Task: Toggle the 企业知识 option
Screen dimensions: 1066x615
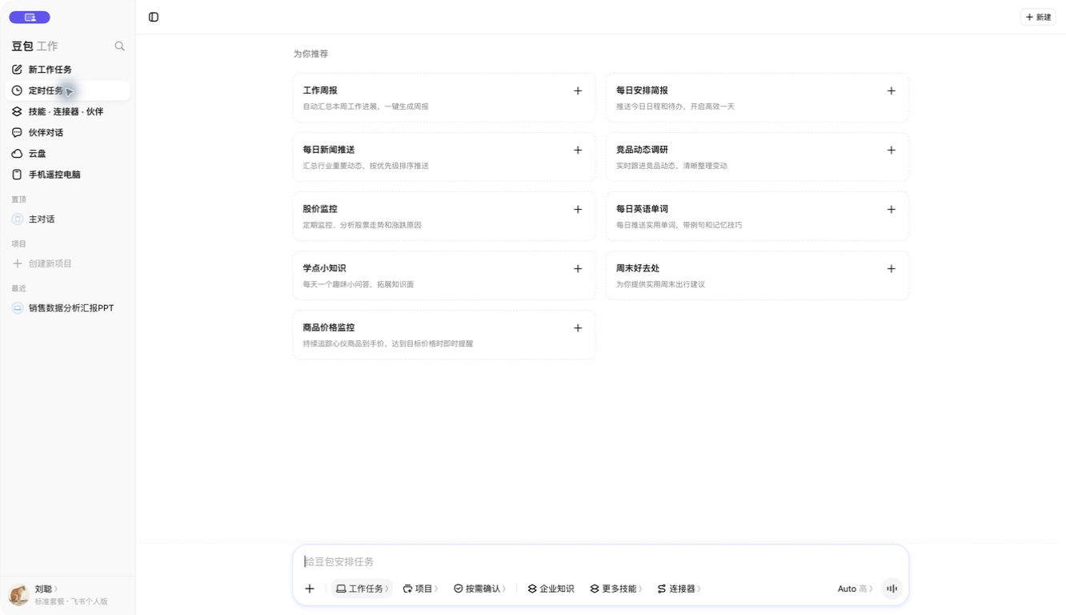Action: coord(551,589)
